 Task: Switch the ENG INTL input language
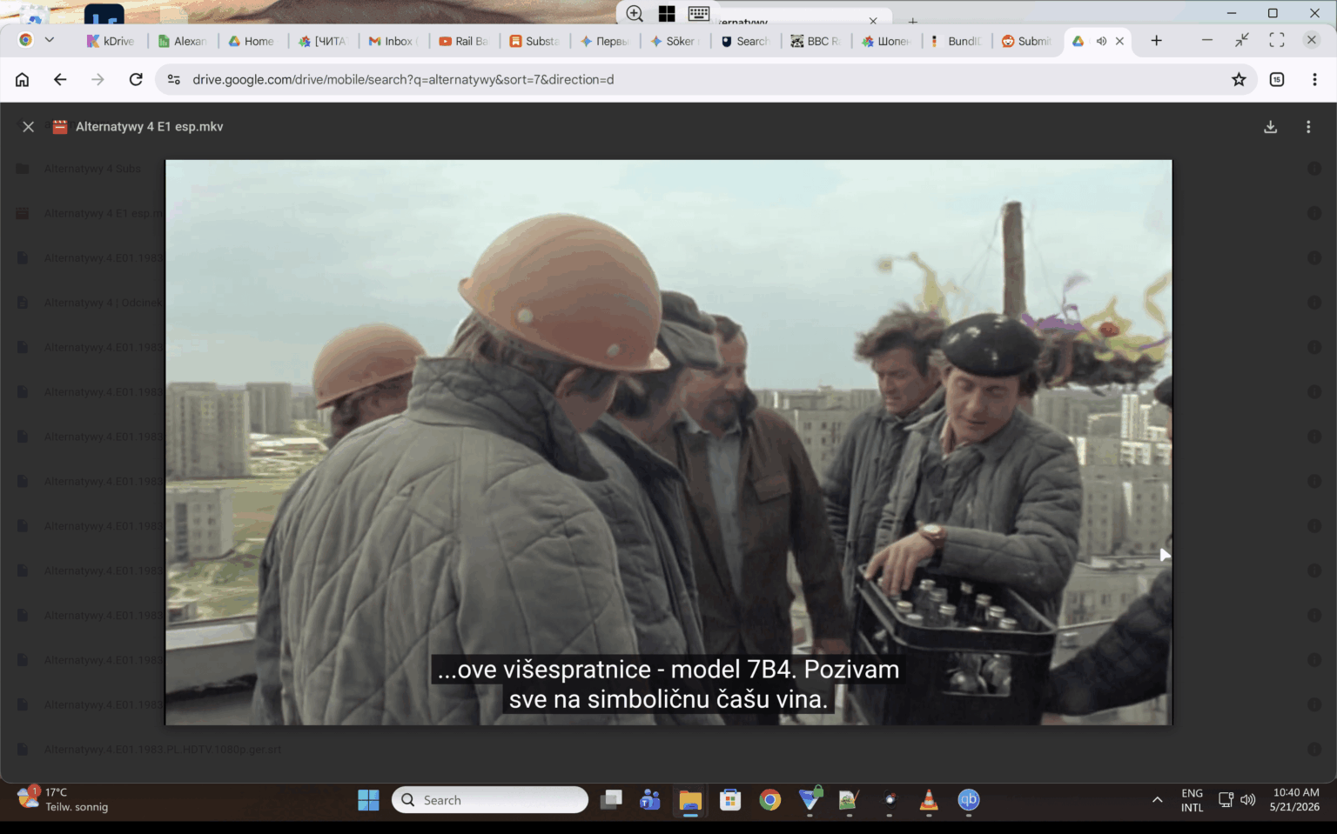click(x=1193, y=800)
